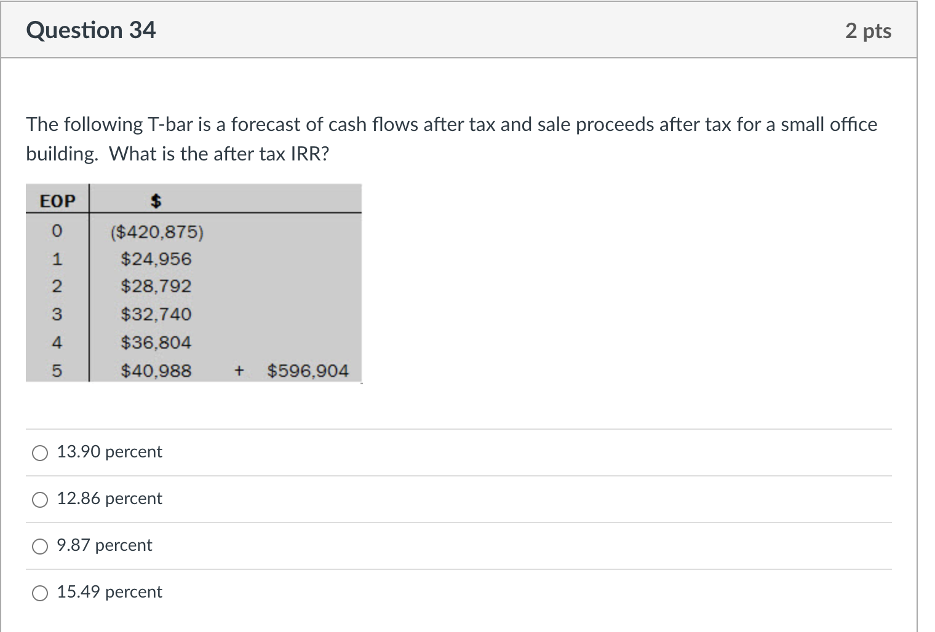Click the $32,740 year 3 cash flow
Screen dimensions: 935x632
(x=156, y=315)
